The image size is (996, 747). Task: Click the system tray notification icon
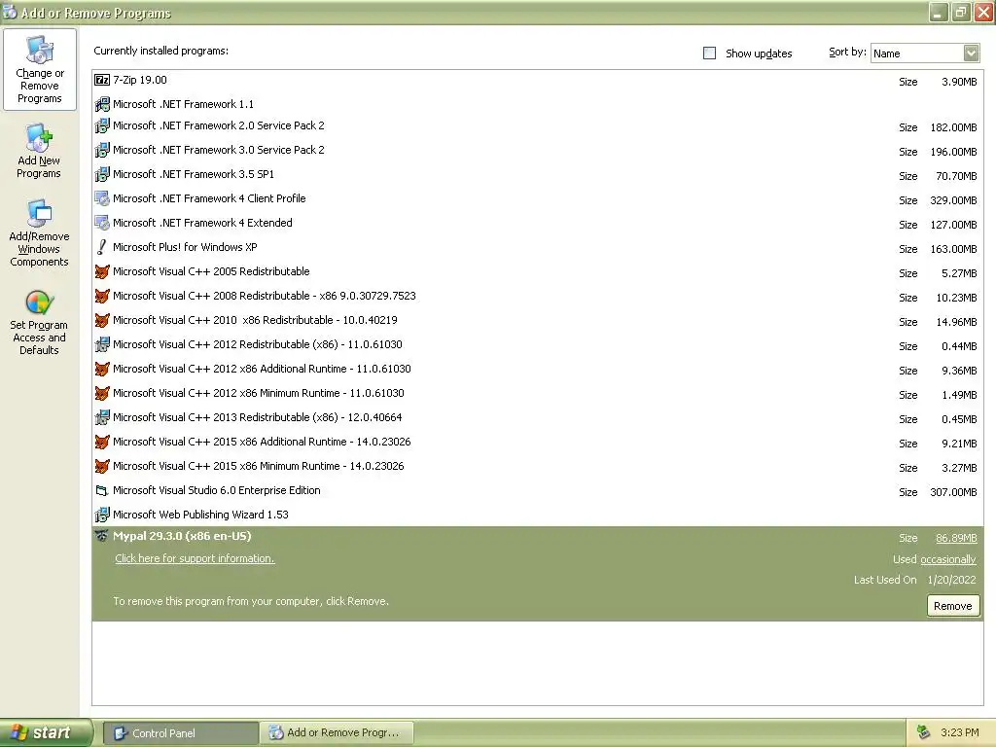coord(924,732)
